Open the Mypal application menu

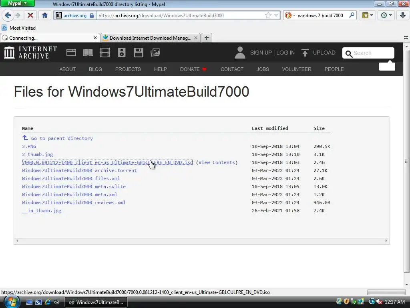tap(17, 3)
